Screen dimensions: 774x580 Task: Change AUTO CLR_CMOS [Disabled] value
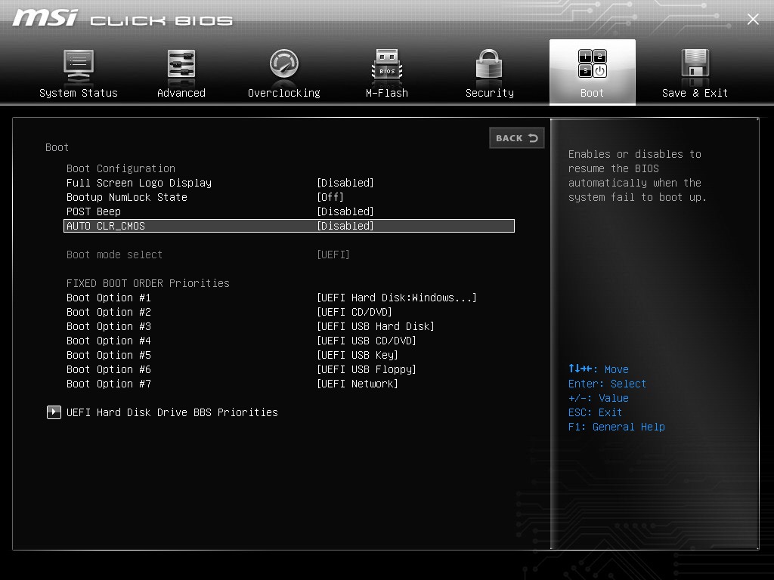tap(345, 226)
